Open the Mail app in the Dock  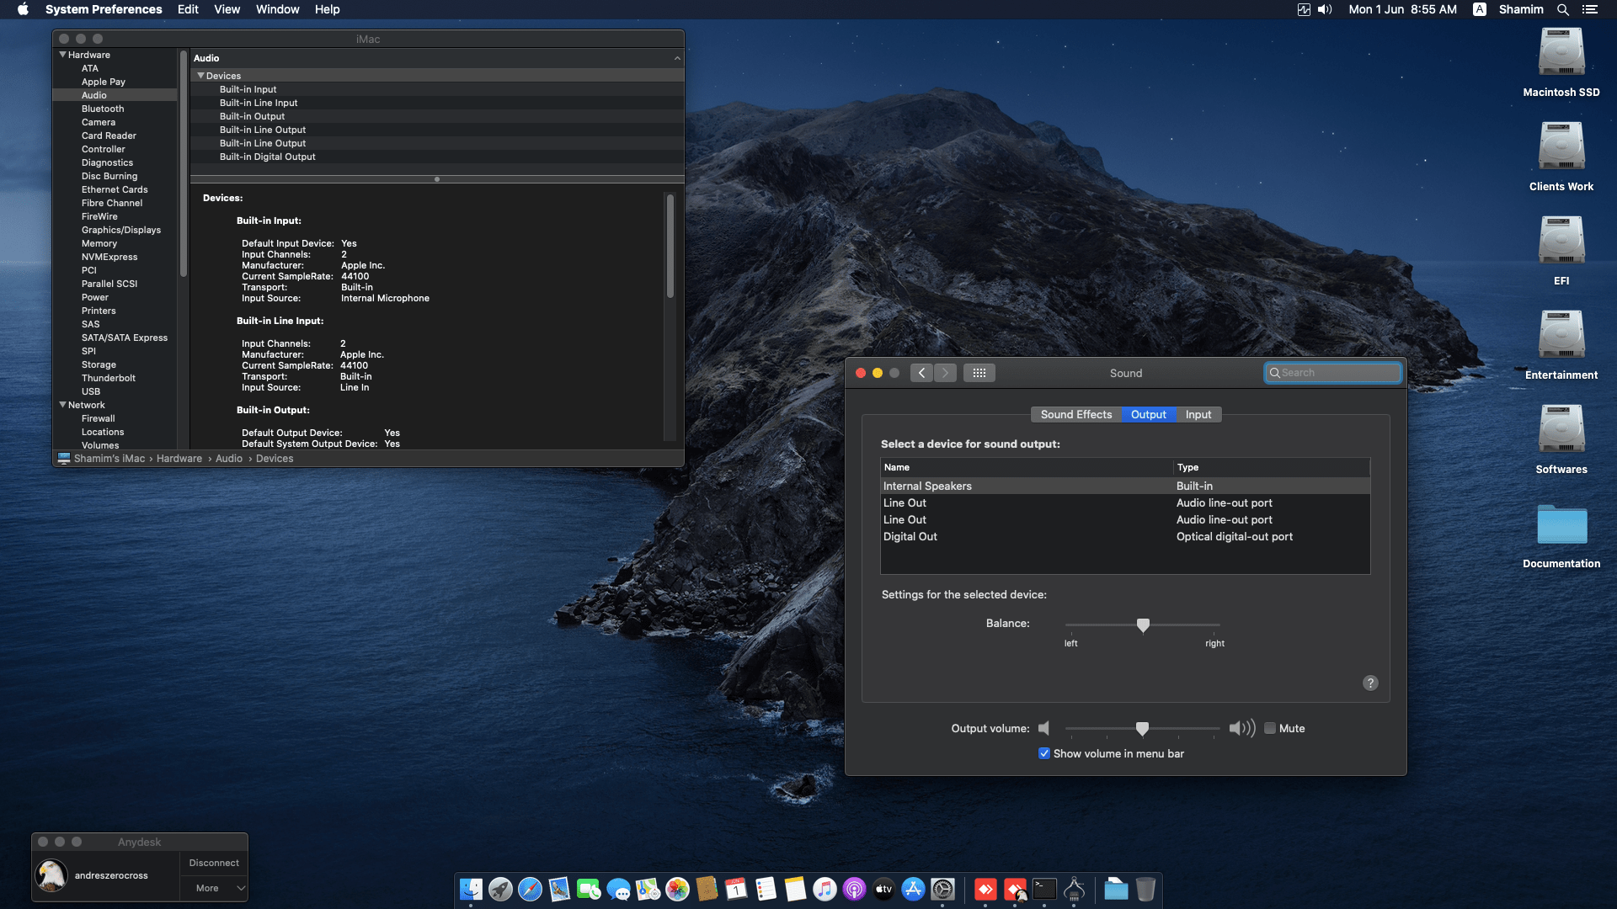tap(559, 889)
